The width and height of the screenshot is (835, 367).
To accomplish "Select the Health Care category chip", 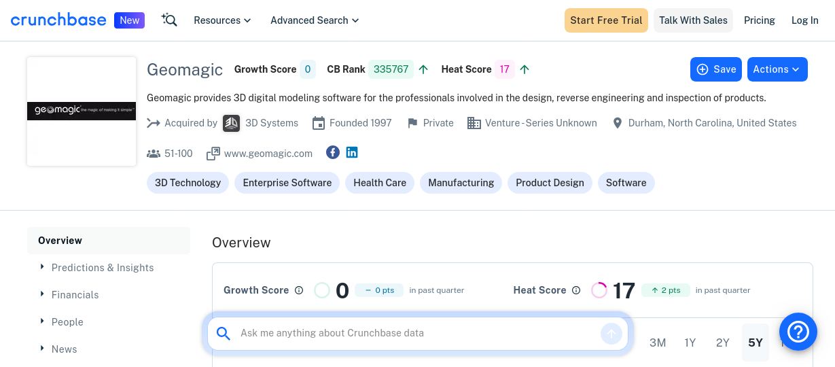I will point(380,183).
